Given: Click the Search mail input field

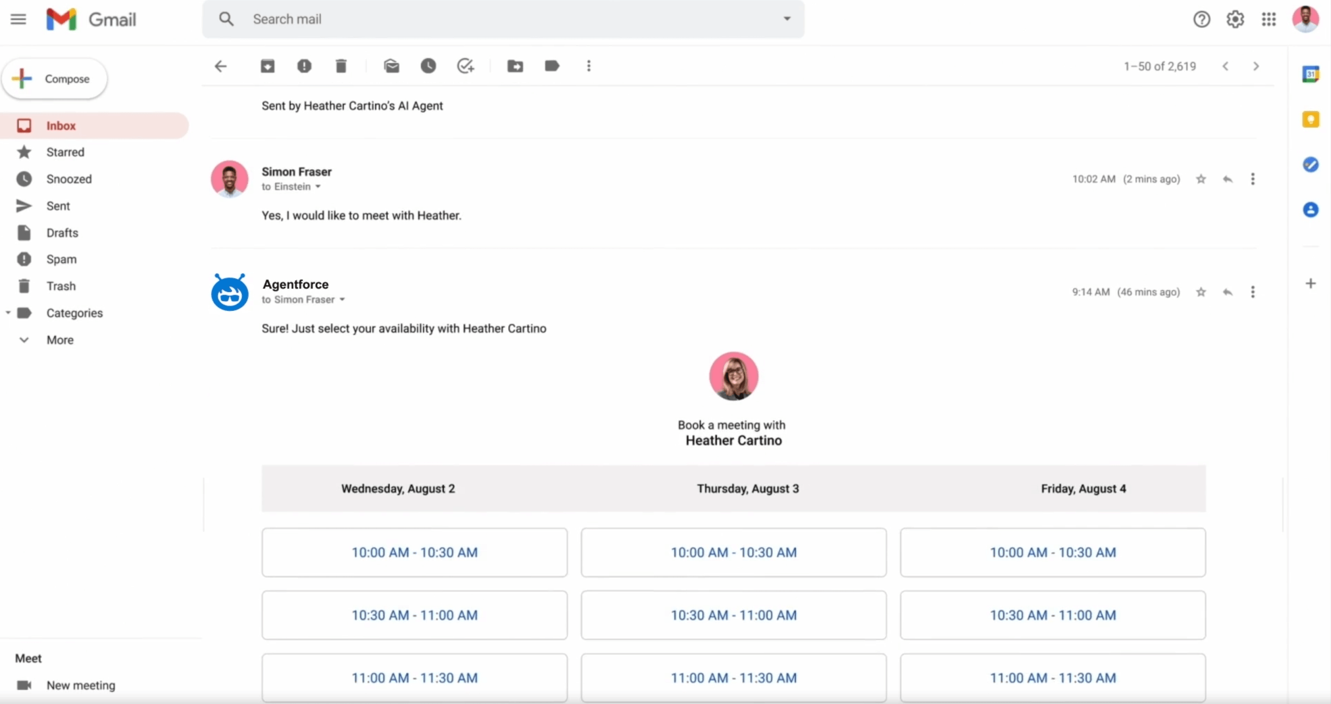Looking at the screenshot, I should coord(469,18).
